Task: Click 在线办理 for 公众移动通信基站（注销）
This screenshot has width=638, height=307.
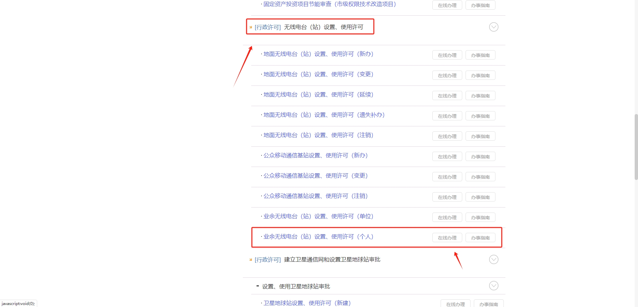Action: (447, 197)
